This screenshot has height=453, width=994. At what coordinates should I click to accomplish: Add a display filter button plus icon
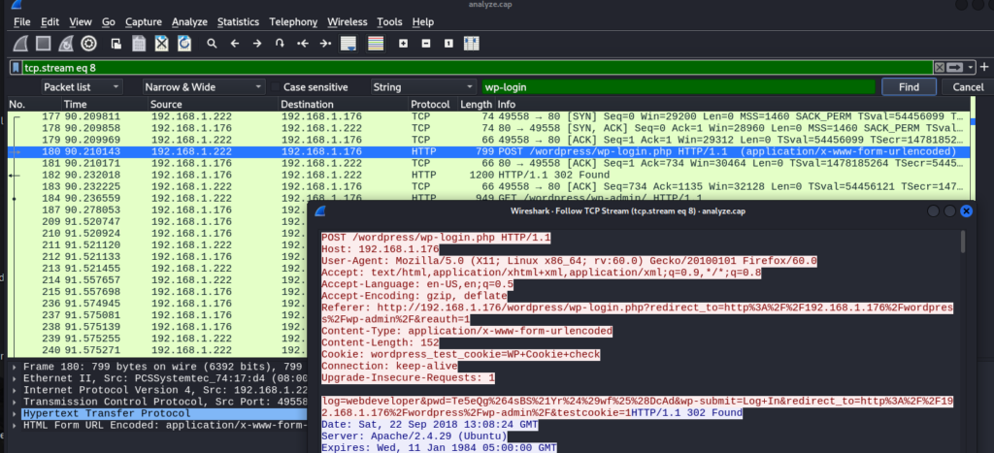[984, 67]
